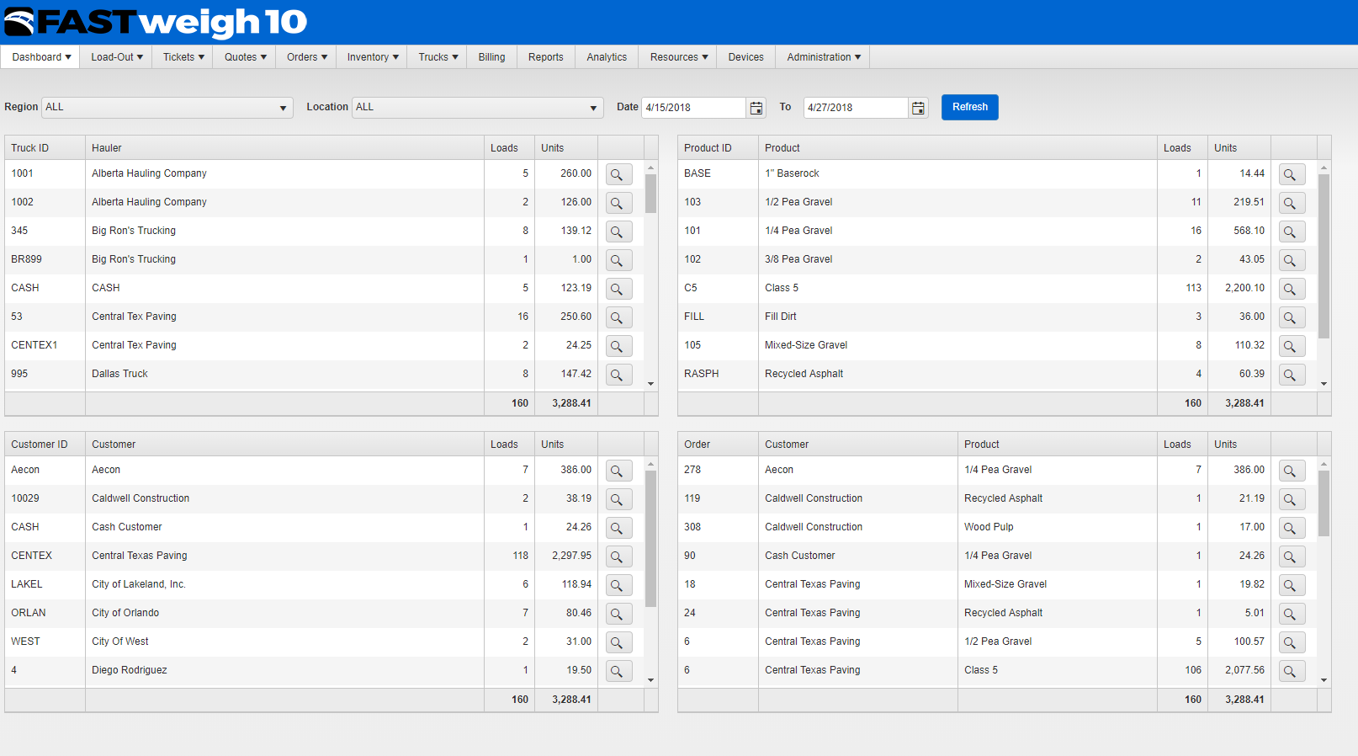Expand the Inventory menu
The image size is (1358, 756).
tap(373, 57)
